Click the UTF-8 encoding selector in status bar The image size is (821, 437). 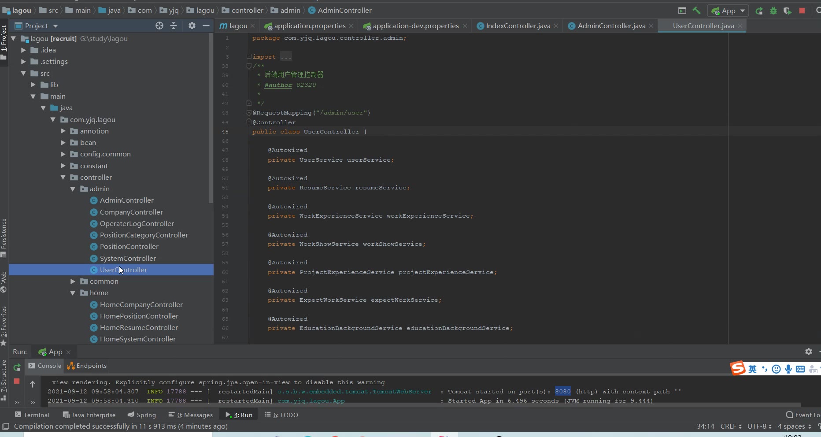[x=759, y=426]
